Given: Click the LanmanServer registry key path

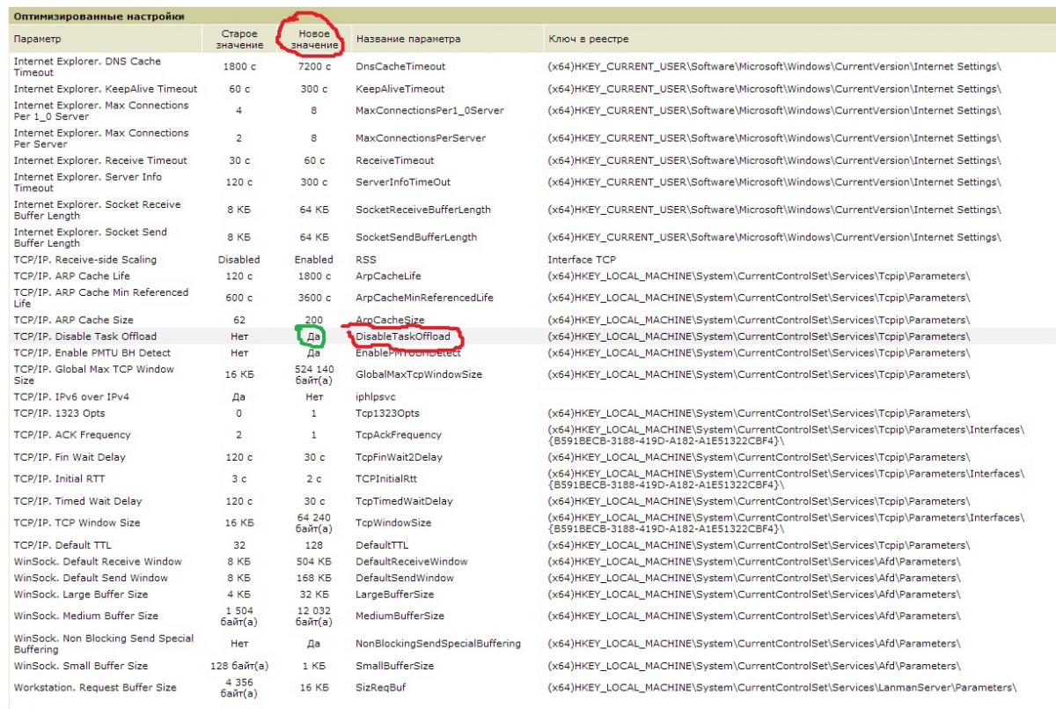Looking at the screenshot, I should click(x=781, y=688).
